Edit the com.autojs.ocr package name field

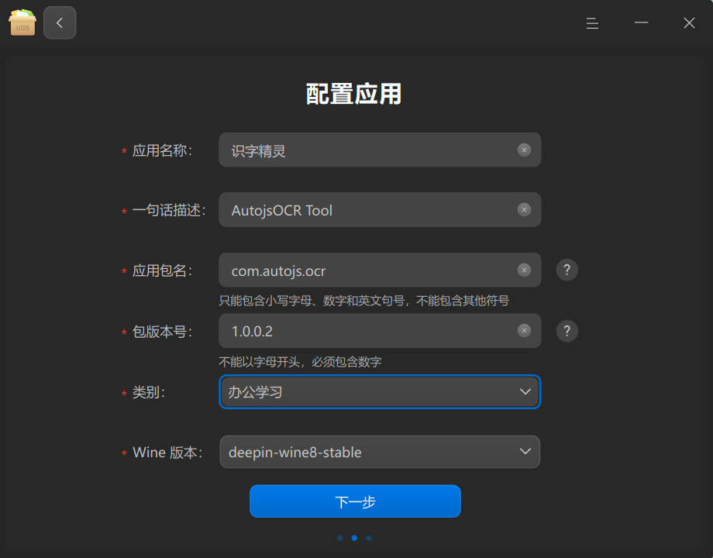[380, 270]
